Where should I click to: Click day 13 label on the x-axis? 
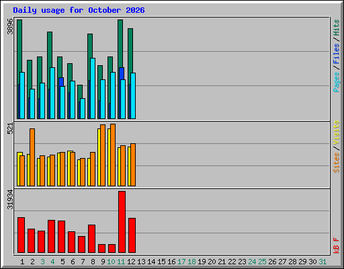coord(141,262)
